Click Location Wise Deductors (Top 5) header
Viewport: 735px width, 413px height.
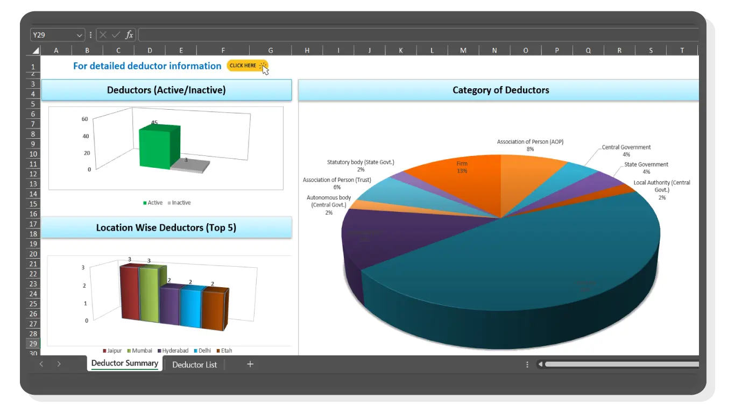pyautogui.click(x=166, y=227)
